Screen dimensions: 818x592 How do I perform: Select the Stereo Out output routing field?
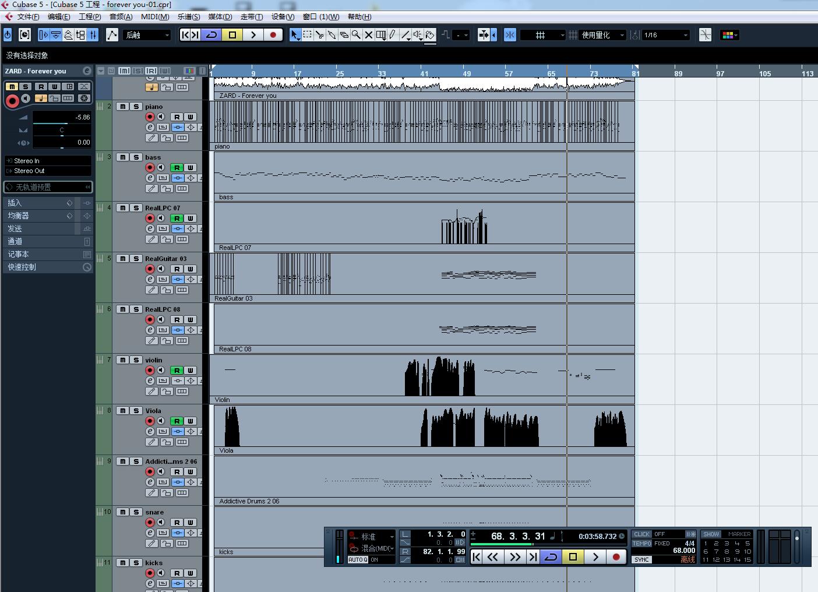coord(48,171)
